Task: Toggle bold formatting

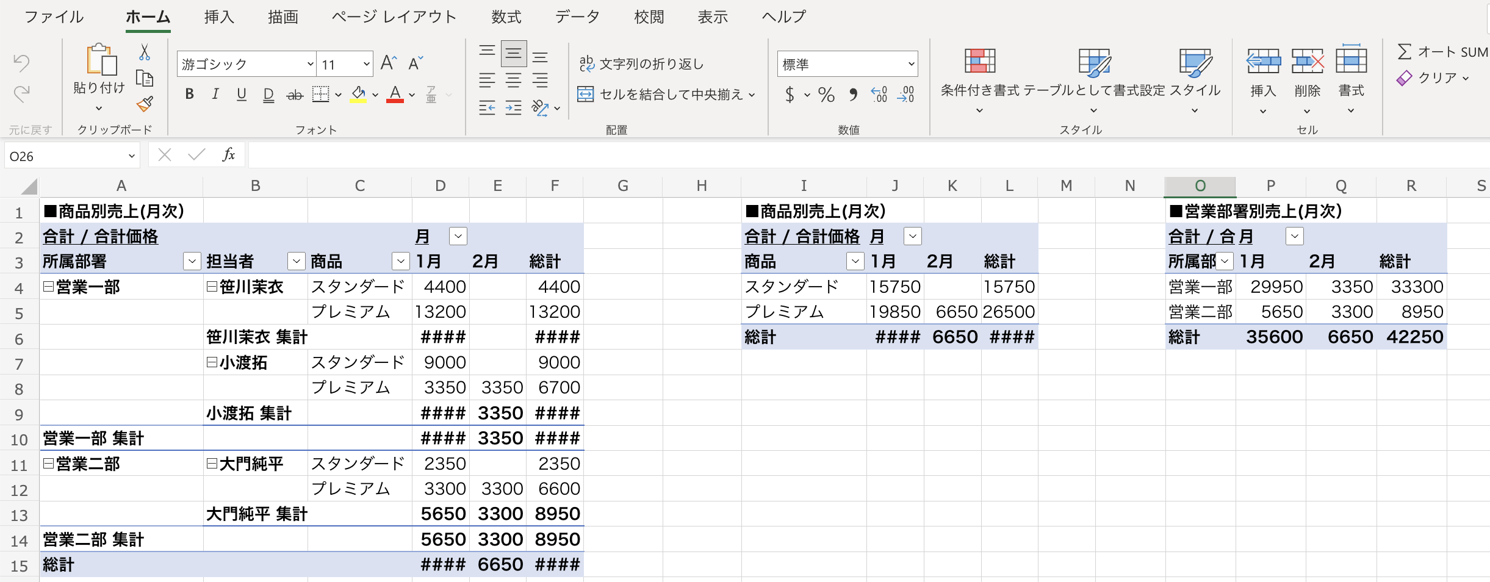Action: (x=190, y=95)
